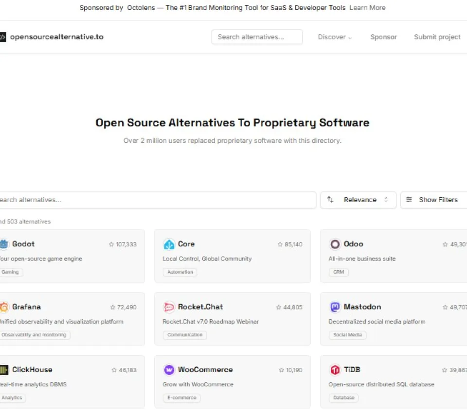Open the WooCommerce title link

tap(205, 370)
